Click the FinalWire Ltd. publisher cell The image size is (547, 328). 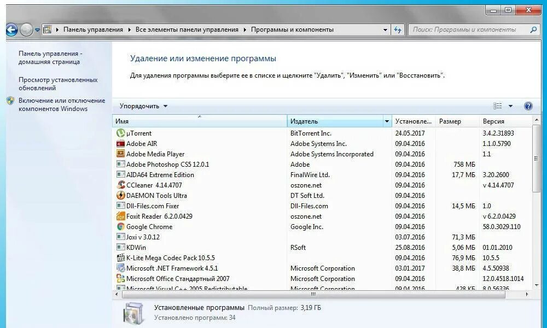pyautogui.click(x=310, y=174)
